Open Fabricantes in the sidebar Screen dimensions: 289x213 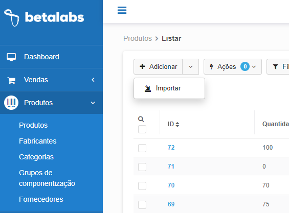[x=38, y=141]
